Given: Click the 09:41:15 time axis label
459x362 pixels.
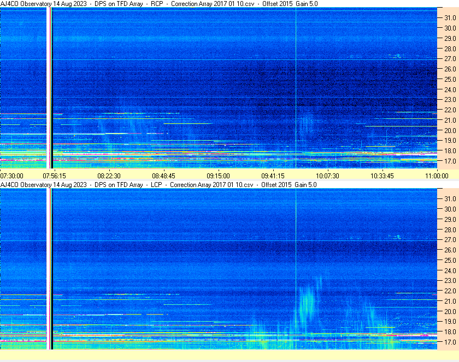Looking at the screenshot, I should coord(273,176).
